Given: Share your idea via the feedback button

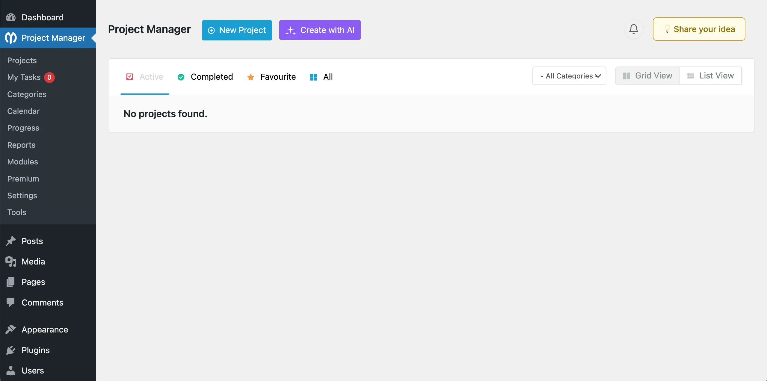Looking at the screenshot, I should coord(699,29).
